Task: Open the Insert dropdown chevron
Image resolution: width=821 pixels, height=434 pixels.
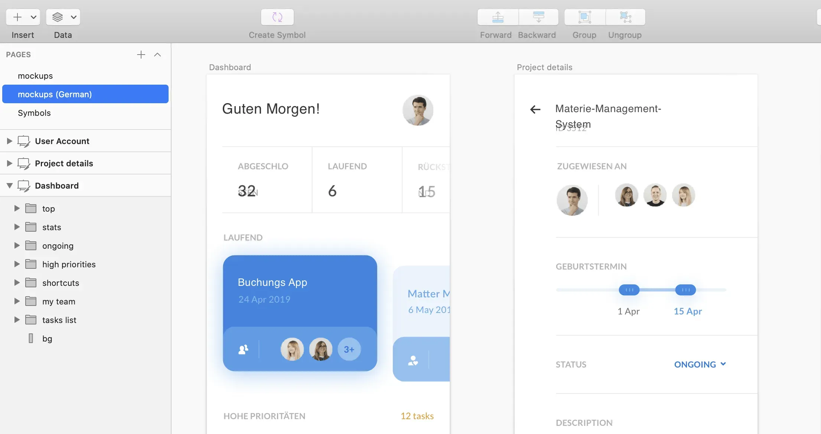Action: coord(33,17)
